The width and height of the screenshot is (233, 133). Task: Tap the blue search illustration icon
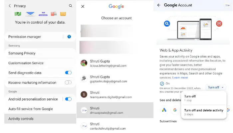(167, 24)
